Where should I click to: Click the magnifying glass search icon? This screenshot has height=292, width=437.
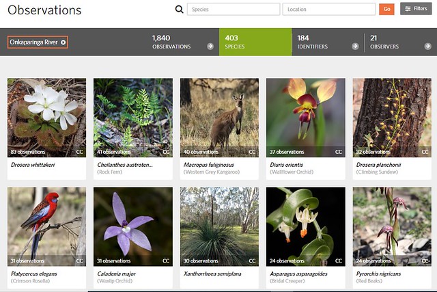pos(180,10)
